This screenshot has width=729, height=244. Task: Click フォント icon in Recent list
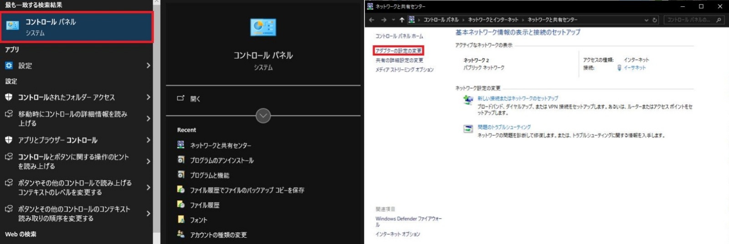click(x=181, y=219)
